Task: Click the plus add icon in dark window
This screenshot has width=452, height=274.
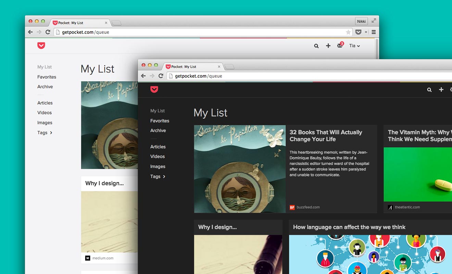Action: [x=441, y=89]
